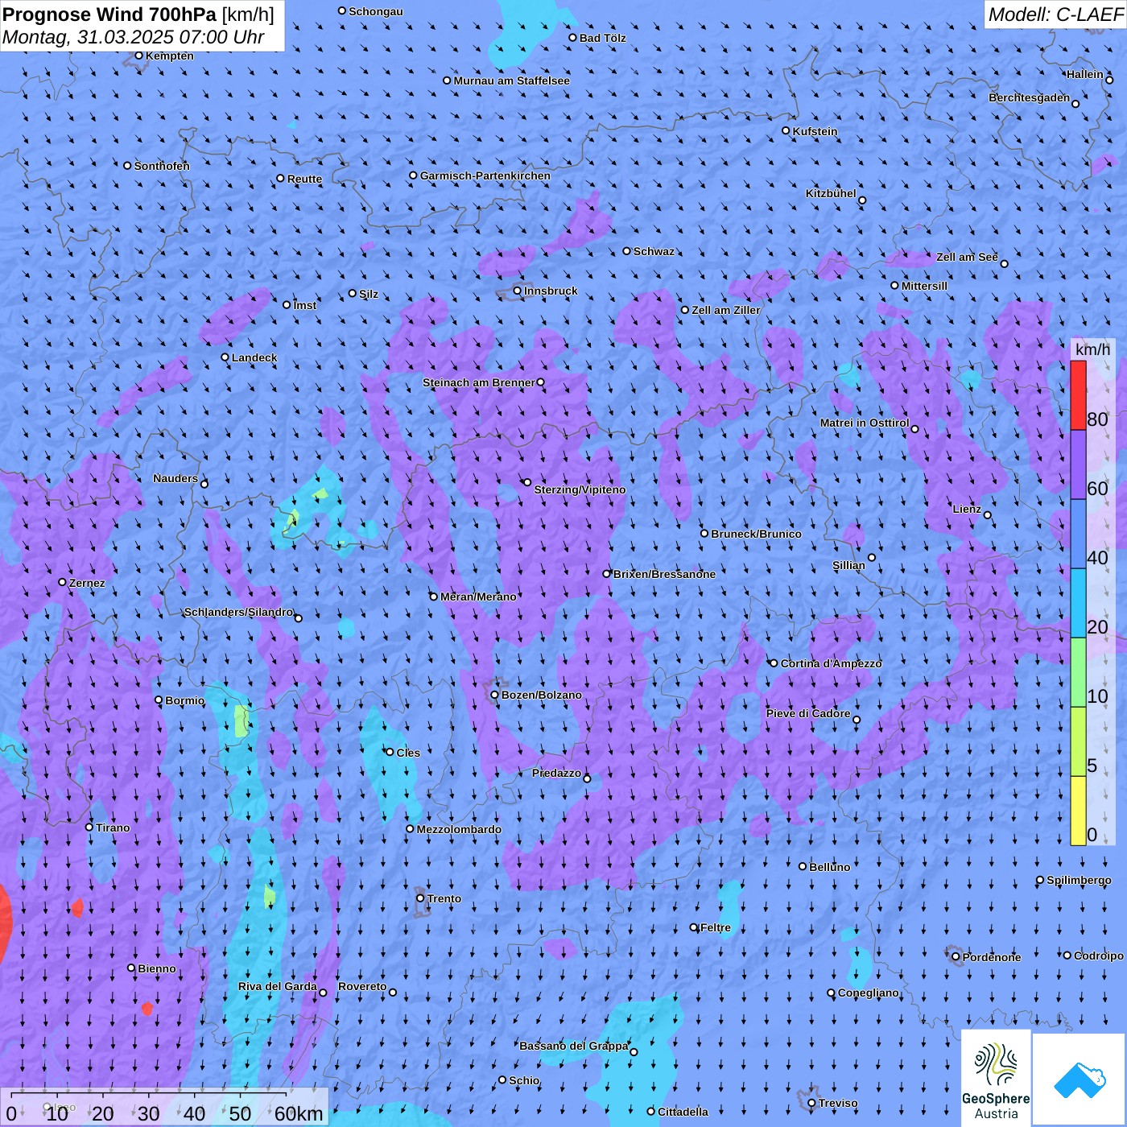Click the Sillian town label
The height and width of the screenshot is (1127, 1127).
(x=848, y=565)
